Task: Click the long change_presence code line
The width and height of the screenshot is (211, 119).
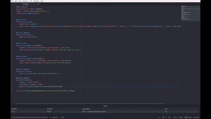Action: point(100,26)
